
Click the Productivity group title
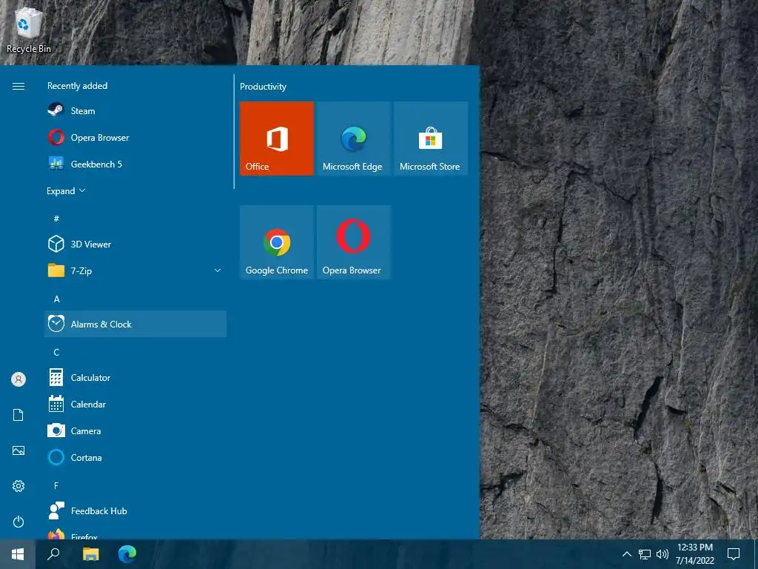point(263,87)
